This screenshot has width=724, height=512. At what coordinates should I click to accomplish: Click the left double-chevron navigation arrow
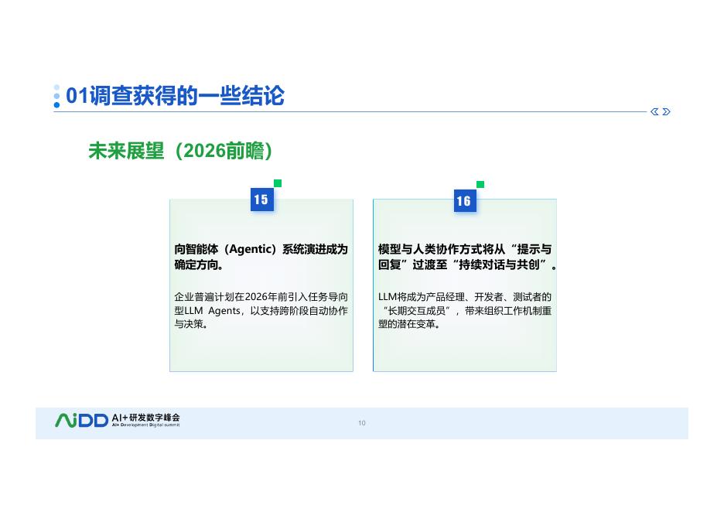pyautogui.click(x=654, y=111)
